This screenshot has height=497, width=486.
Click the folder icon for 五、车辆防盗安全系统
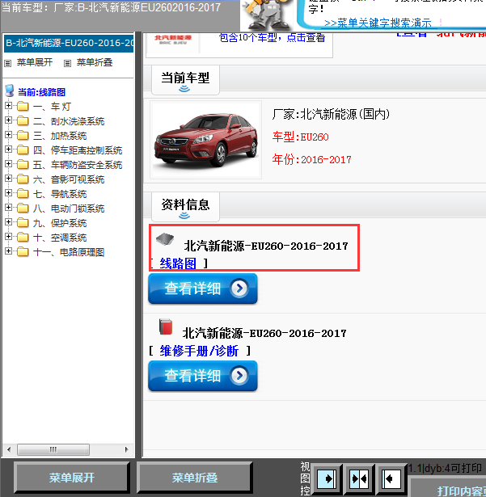click(x=23, y=165)
